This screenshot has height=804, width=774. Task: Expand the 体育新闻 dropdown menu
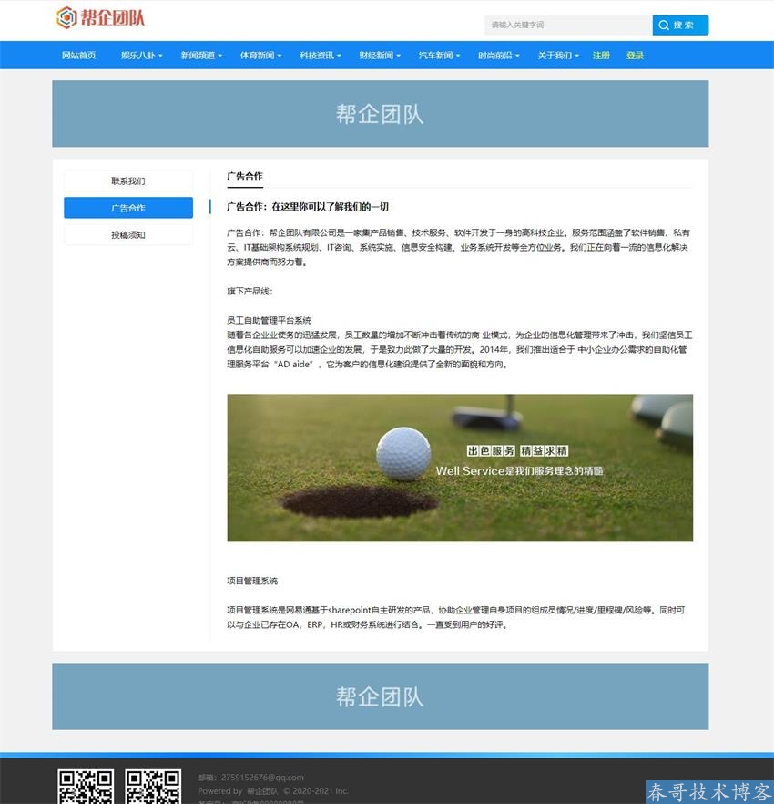pos(260,56)
